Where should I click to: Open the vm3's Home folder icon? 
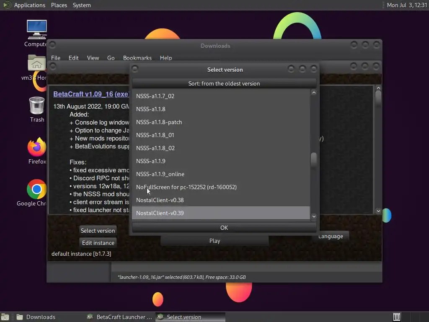[x=36, y=63]
